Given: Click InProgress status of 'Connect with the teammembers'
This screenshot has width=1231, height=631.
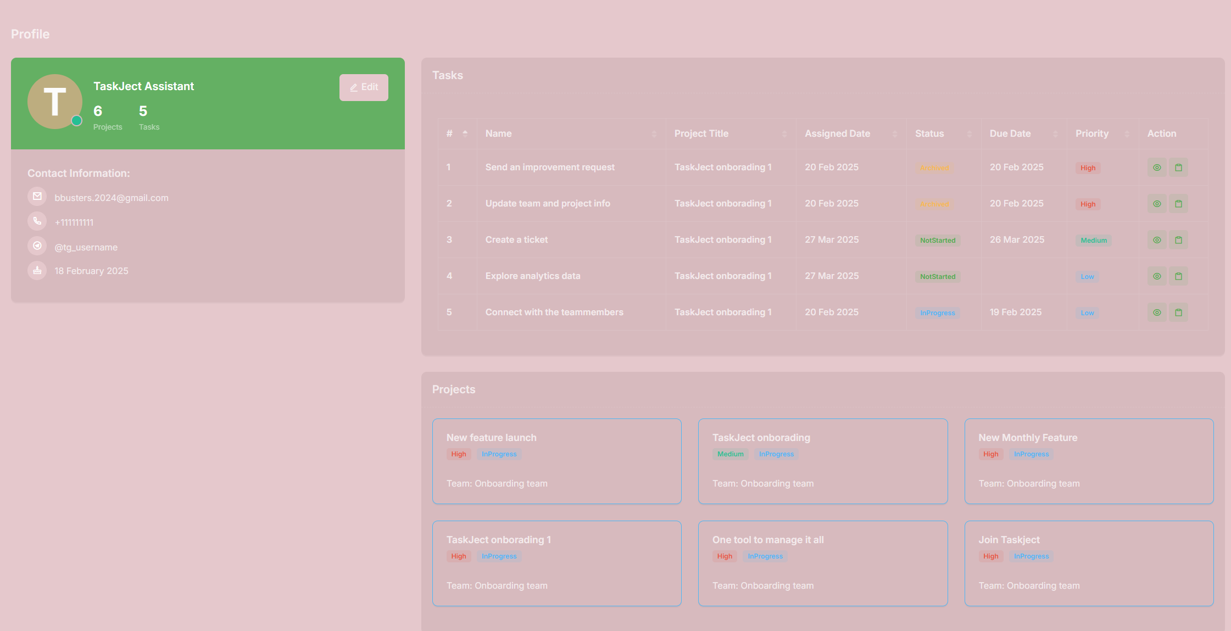Looking at the screenshot, I should click(x=938, y=313).
